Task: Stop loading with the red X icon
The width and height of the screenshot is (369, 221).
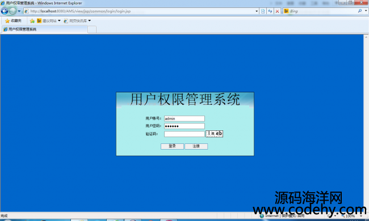Action: click(278, 11)
